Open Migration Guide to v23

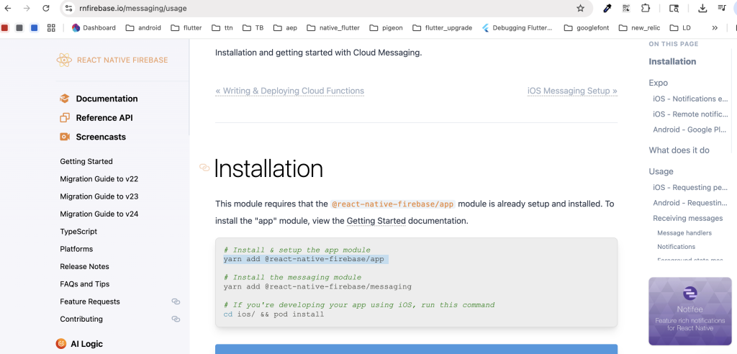click(99, 196)
